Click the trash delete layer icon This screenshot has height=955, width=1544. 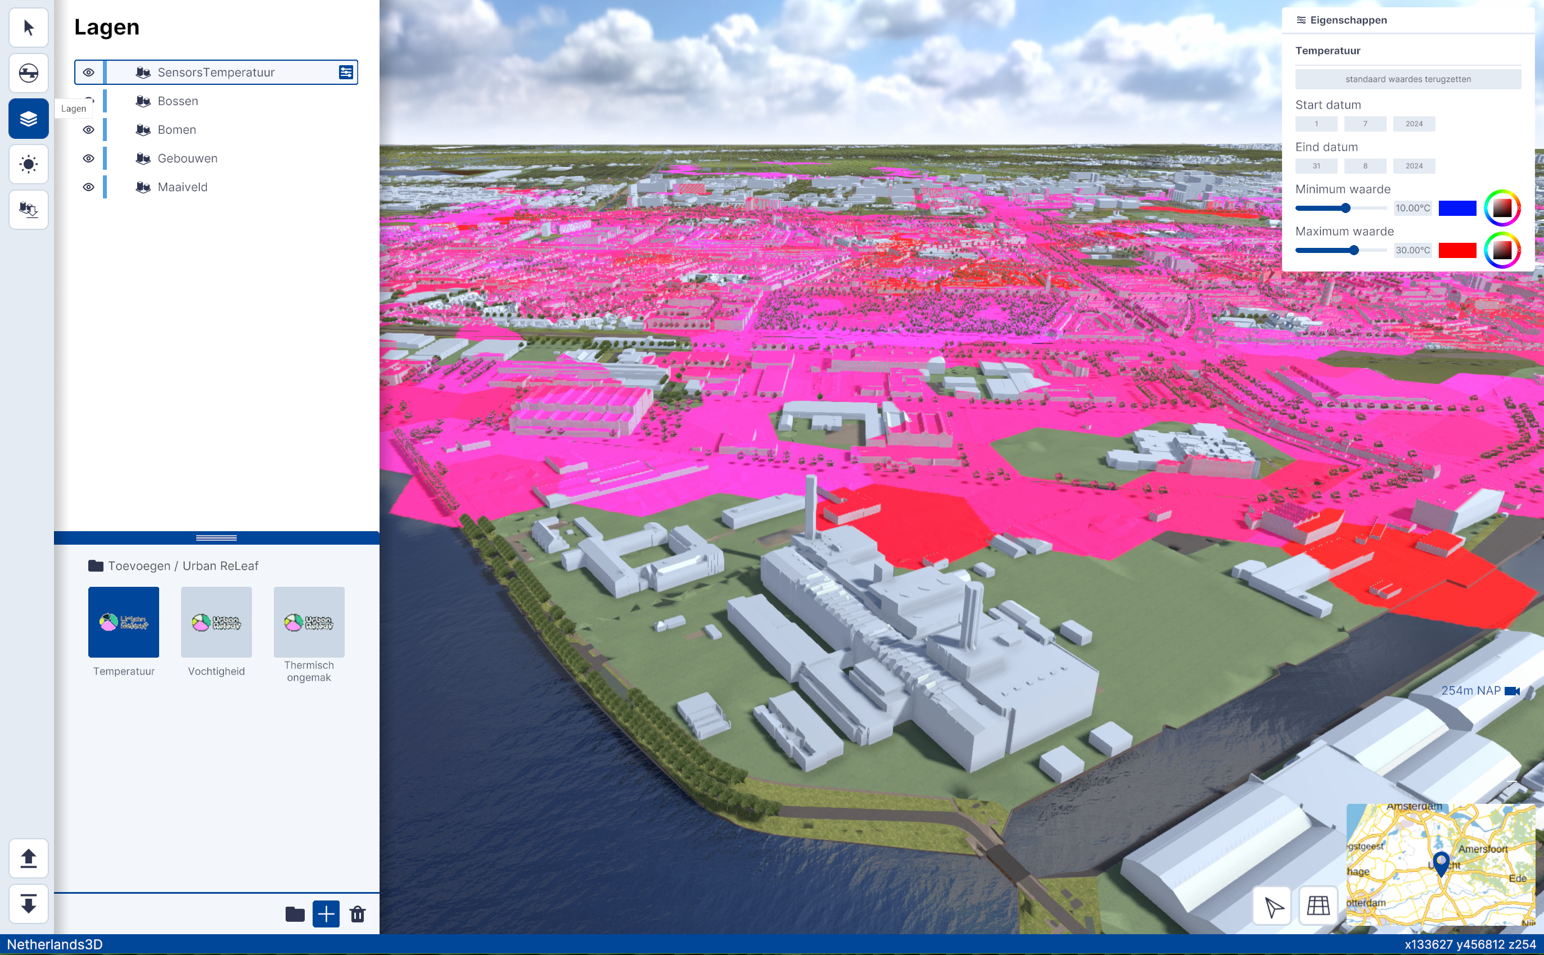click(x=358, y=914)
